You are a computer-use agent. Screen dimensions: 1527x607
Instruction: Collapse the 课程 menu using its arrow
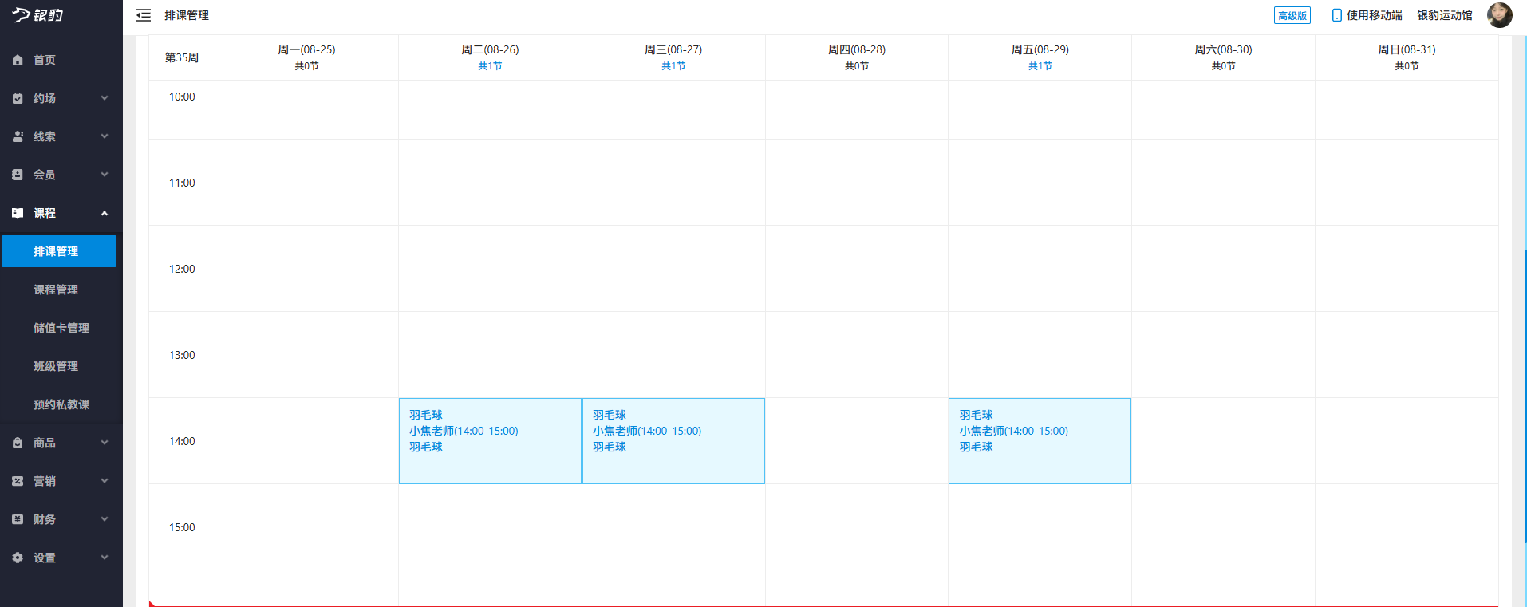[105, 213]
